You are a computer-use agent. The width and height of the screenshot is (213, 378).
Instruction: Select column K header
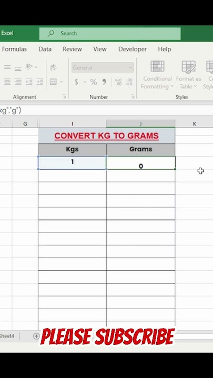pyautogui.click(x=195, y=124)
